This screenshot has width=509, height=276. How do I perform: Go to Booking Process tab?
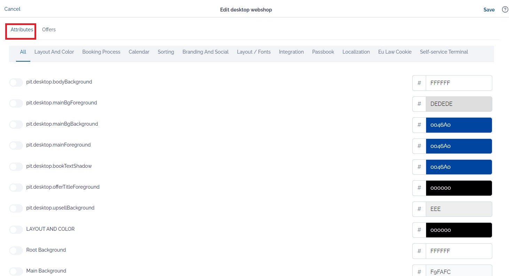[x=101, y=52]
